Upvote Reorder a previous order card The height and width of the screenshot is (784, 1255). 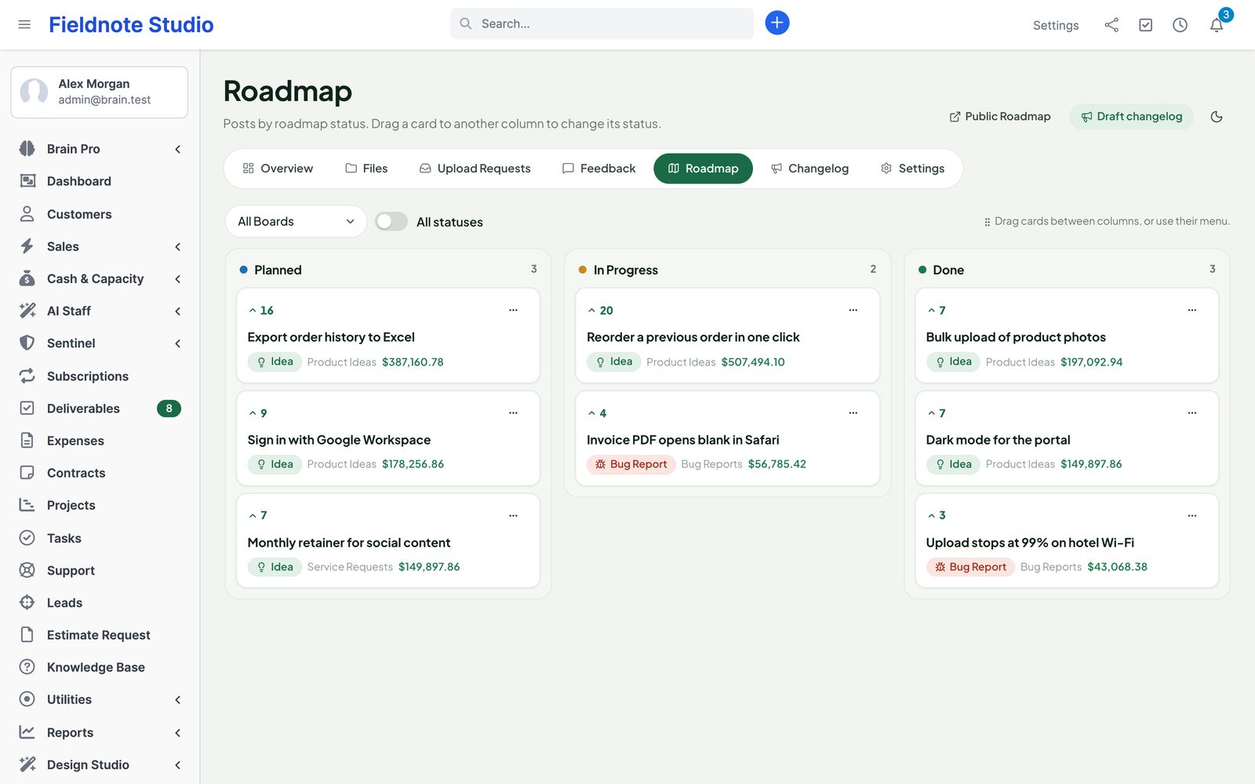click(x=601, y=310)
